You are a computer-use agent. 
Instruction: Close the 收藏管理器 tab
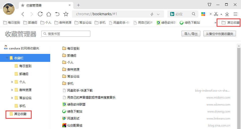(x=70, y=5)
